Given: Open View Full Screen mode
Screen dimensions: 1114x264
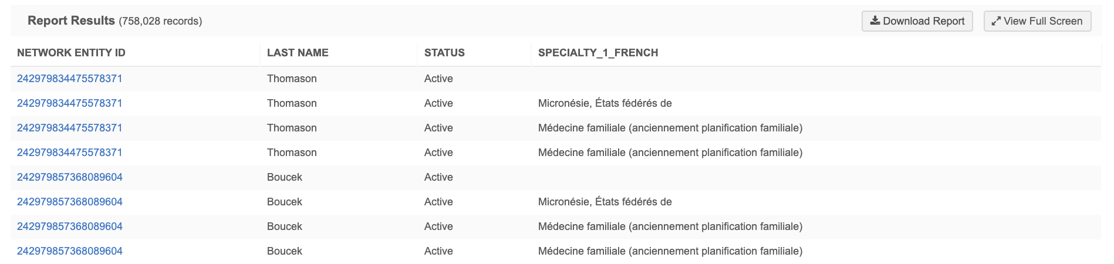Looking at the screenshot, I should pos(1037,21).
